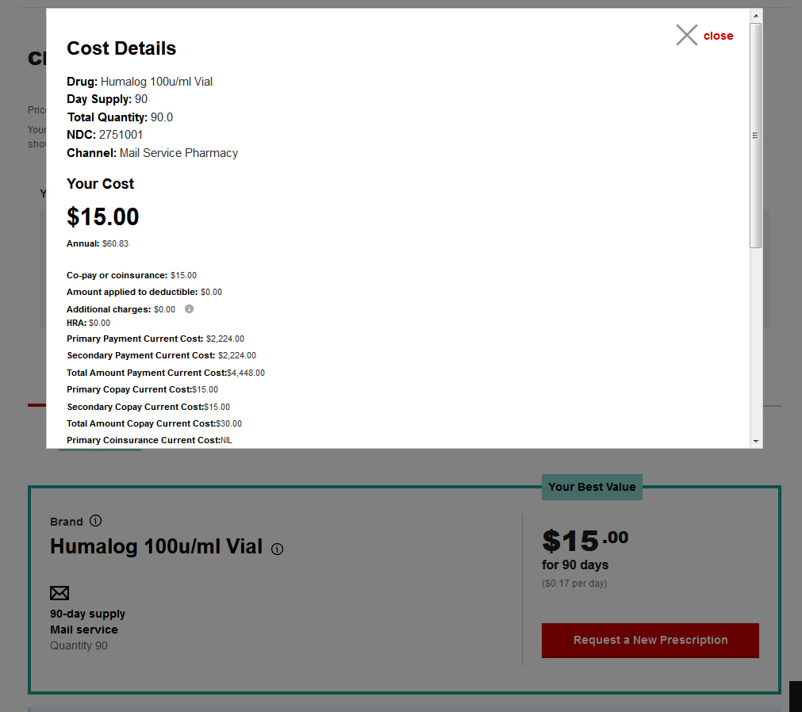The height and width of the screenshot is (712, 802).
Task: Click the mail service envelope icon
Action: (59, 593)
